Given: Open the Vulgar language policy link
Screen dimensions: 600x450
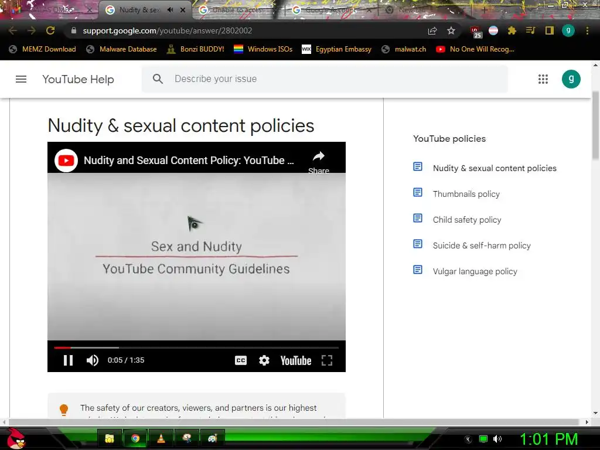Looking at the screenshot, I should coord(475,271).
